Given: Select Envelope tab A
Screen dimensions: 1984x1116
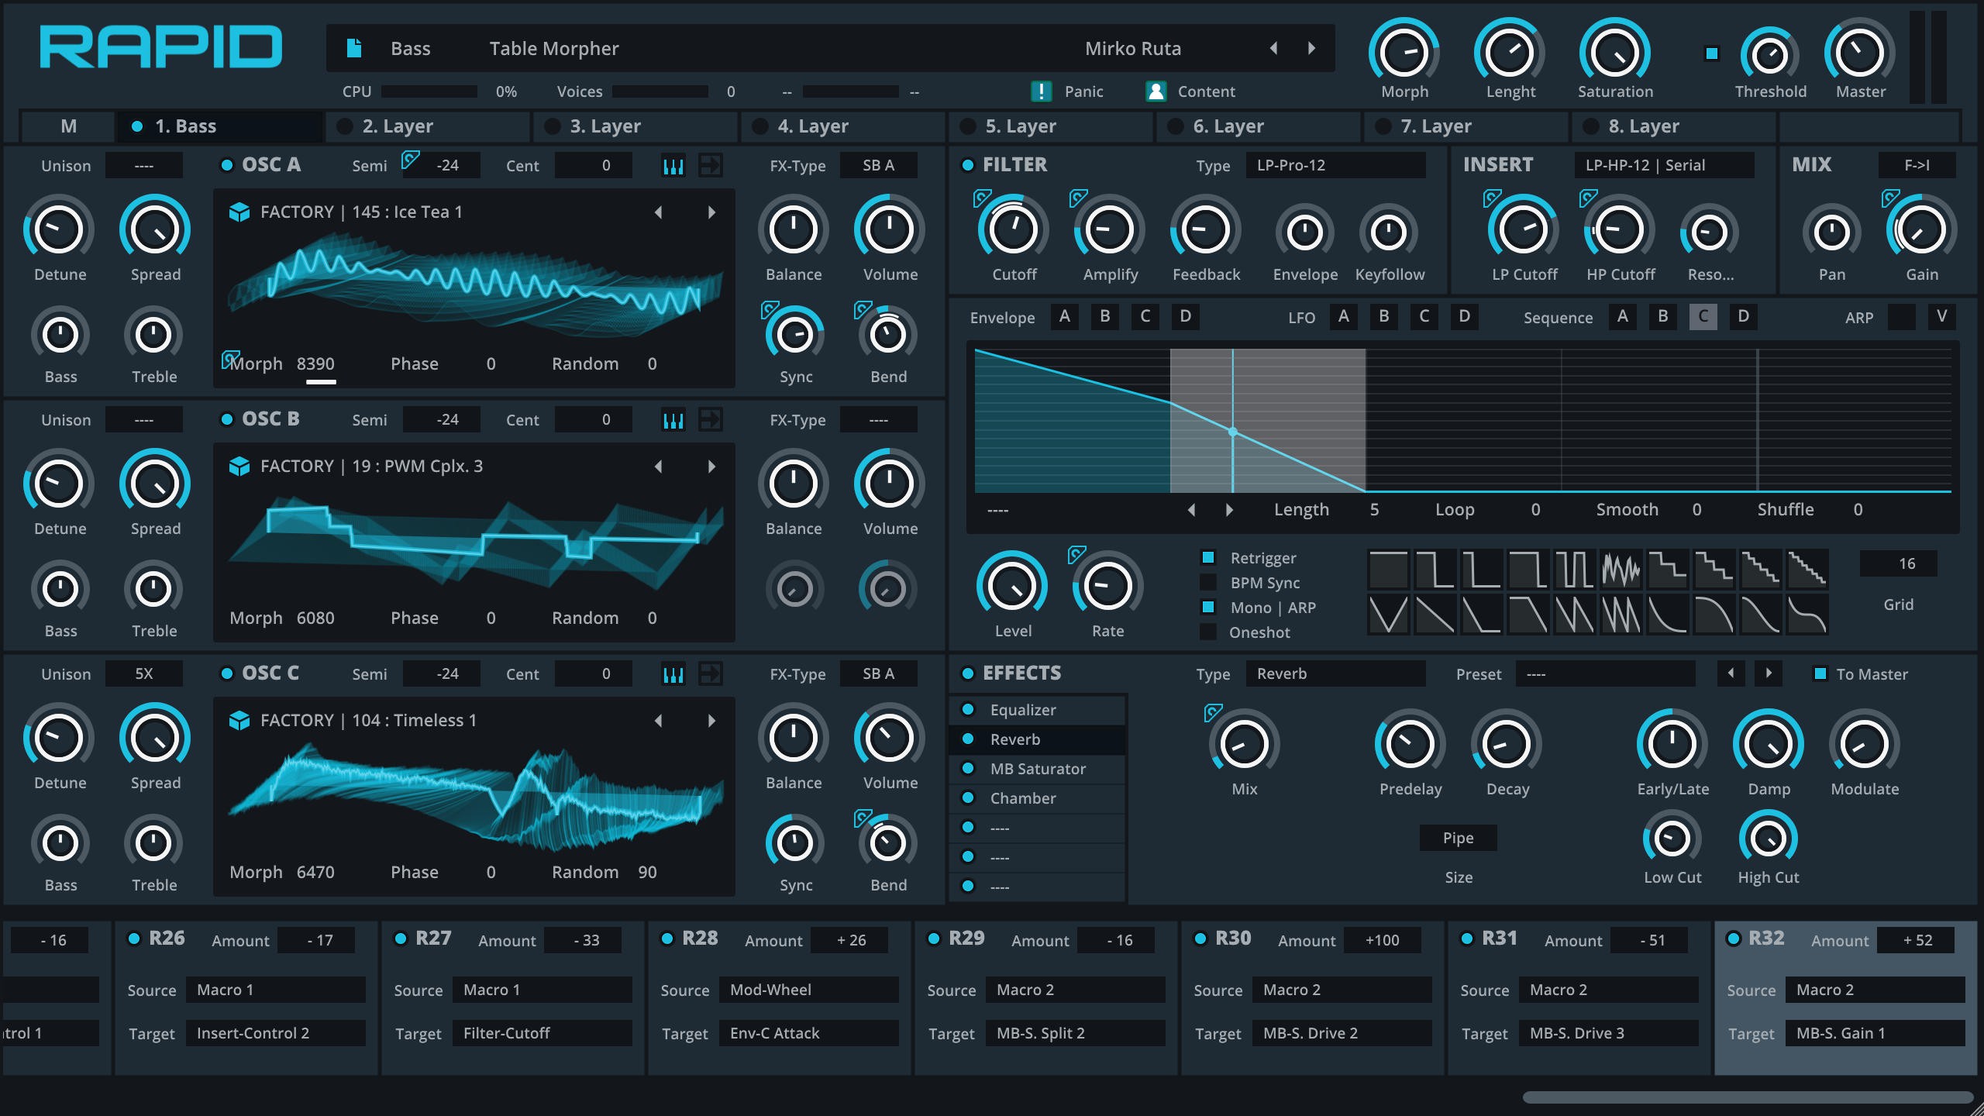Looking at the screenshot, I should pyautogui.click(x=1064, y=316).
